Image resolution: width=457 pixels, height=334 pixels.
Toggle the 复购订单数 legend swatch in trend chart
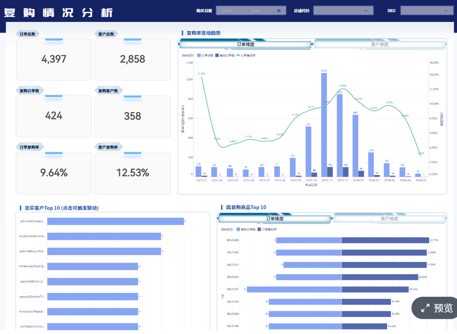coord(217,56)
